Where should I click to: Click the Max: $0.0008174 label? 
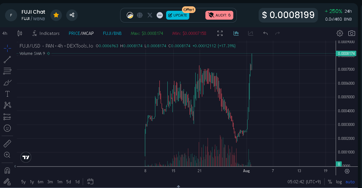147,34
